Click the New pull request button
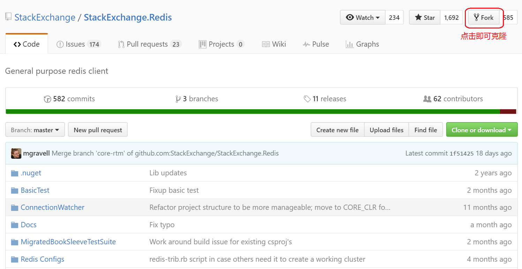This screenshot has width=522, height=269. (98, 130)
